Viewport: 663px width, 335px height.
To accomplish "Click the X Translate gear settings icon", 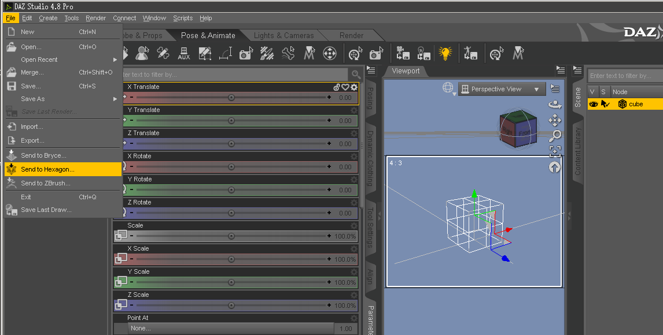I will point(354,87).
